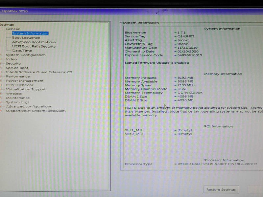Viewport: 263px width, 197px height.
Task: Expand the Performance category
Action: coord(18,77)
